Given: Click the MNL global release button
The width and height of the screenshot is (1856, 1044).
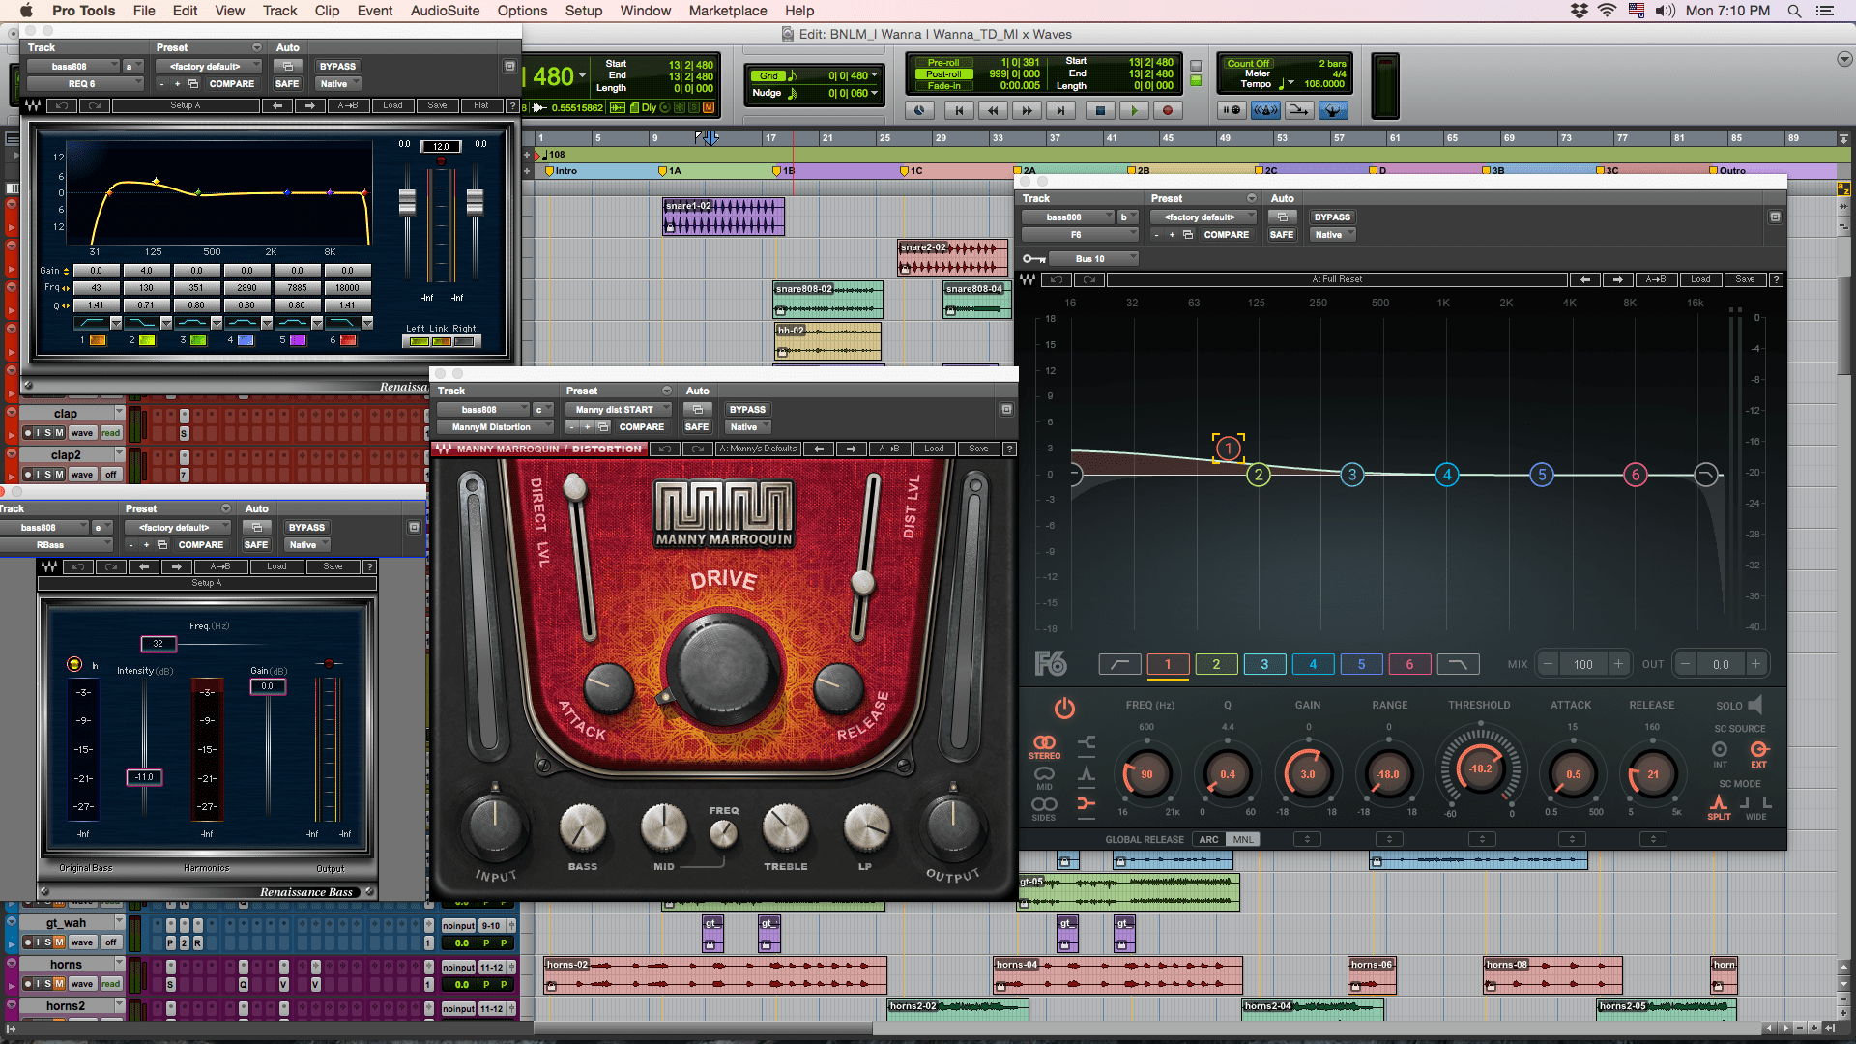Looking at the screenshot, I should tap(1243, 839).
